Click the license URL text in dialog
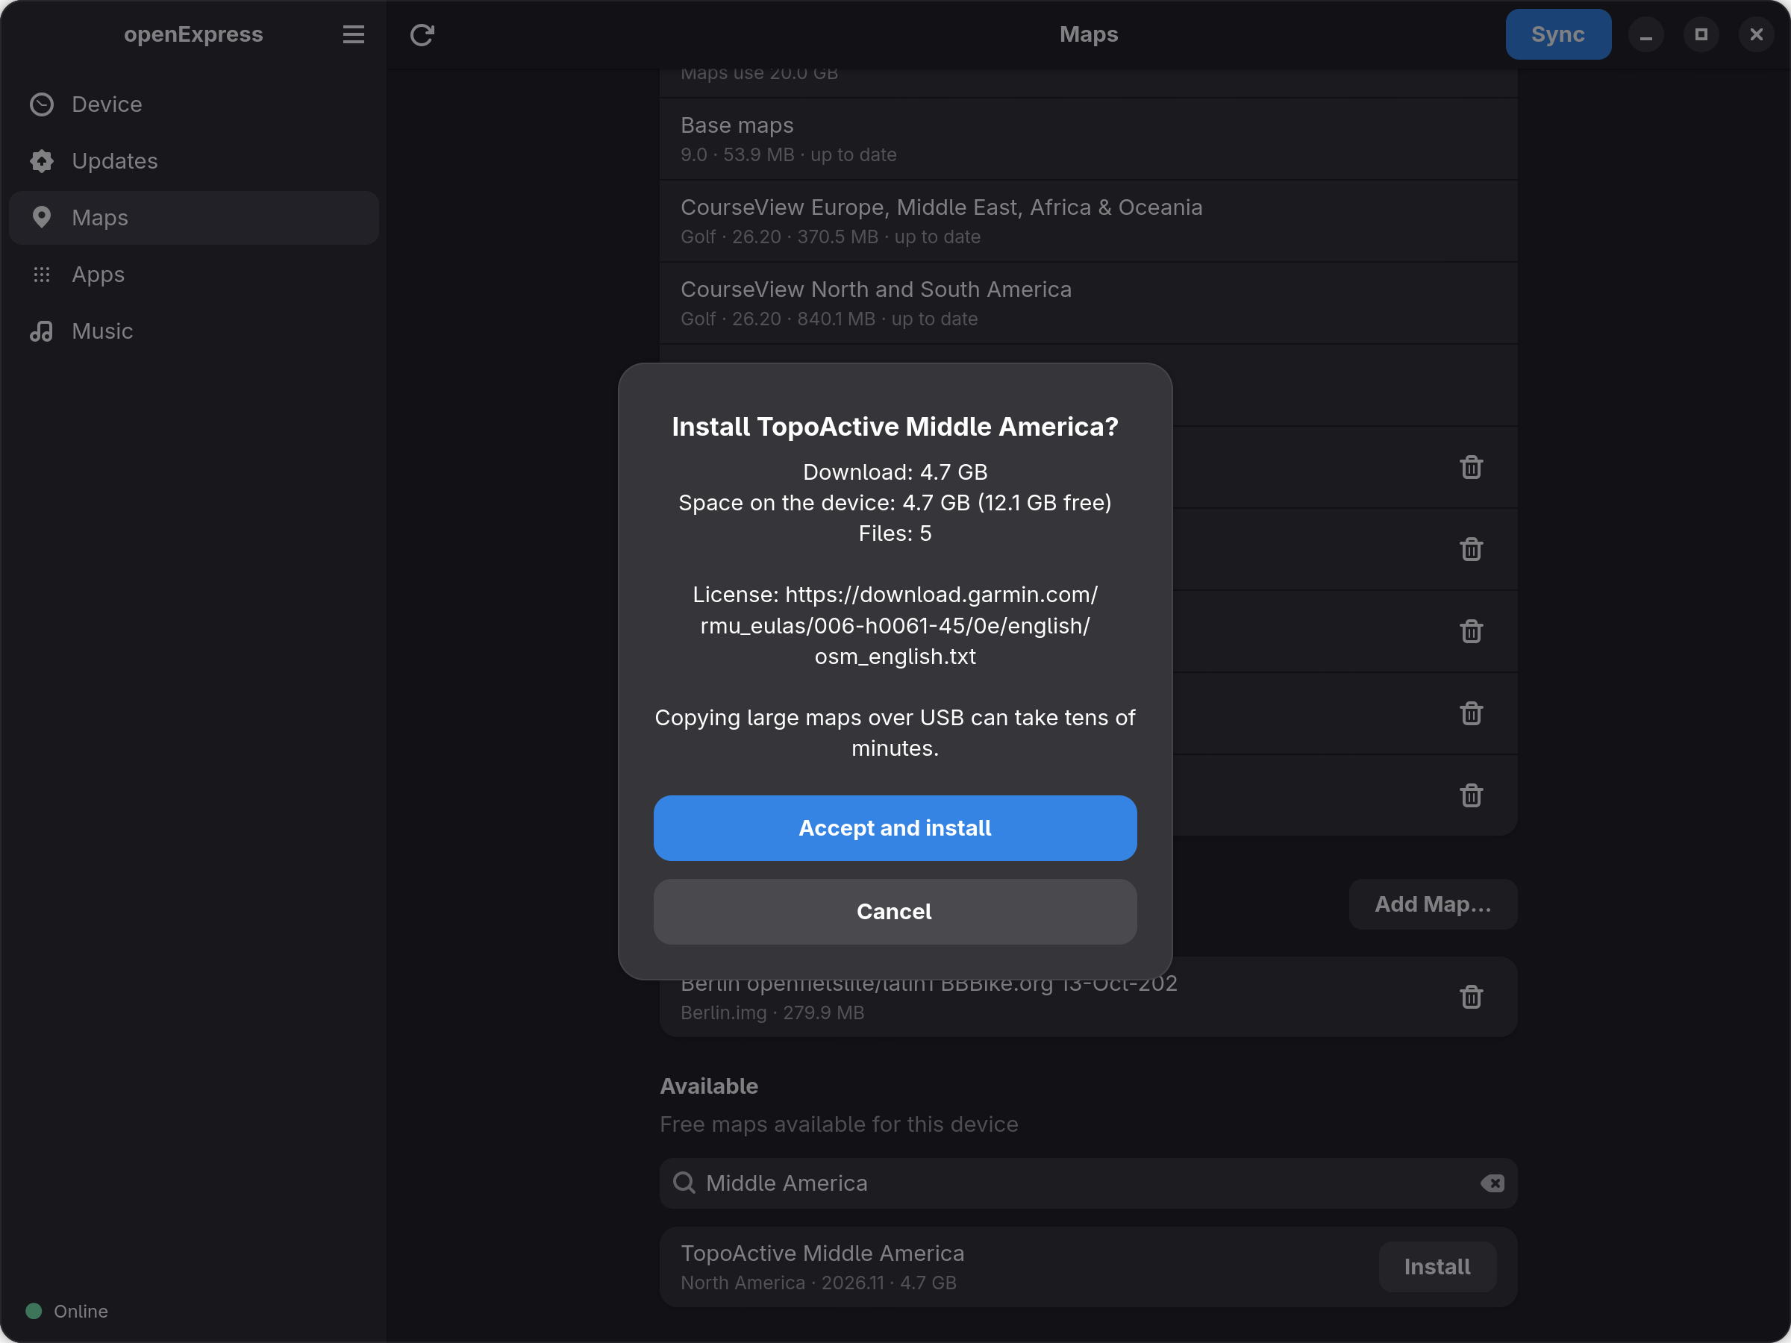This screenshot has width=1791, height=1343. [x=895, y=625]
